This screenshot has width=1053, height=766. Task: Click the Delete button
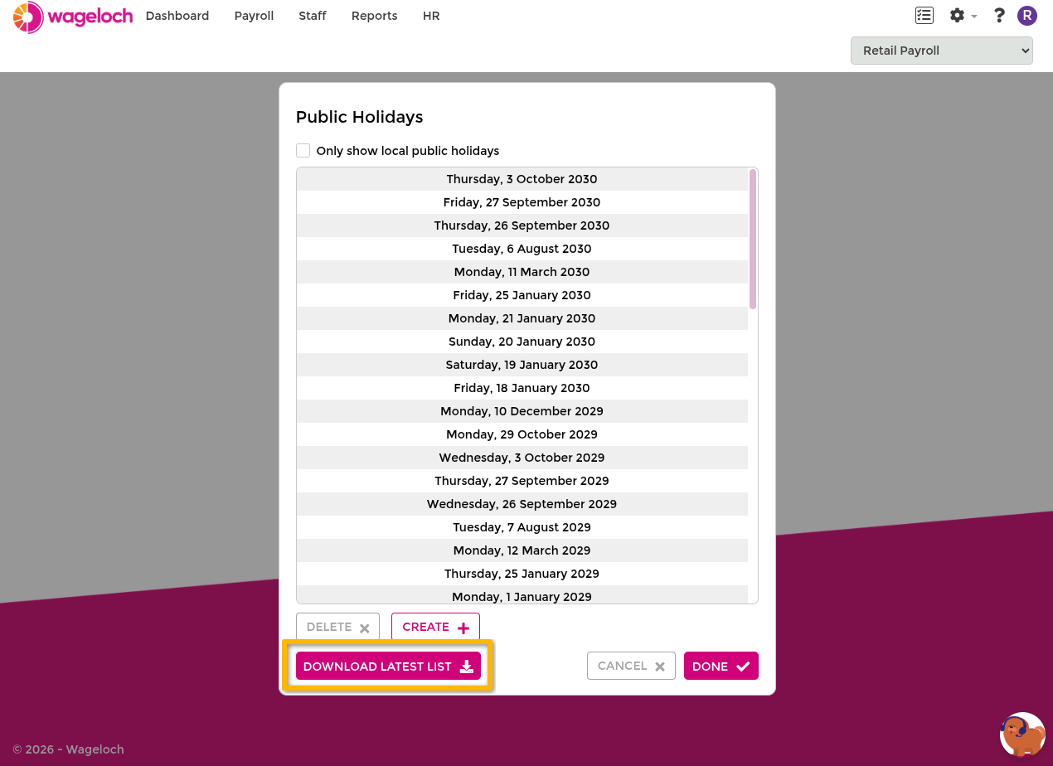pos(337,627)
